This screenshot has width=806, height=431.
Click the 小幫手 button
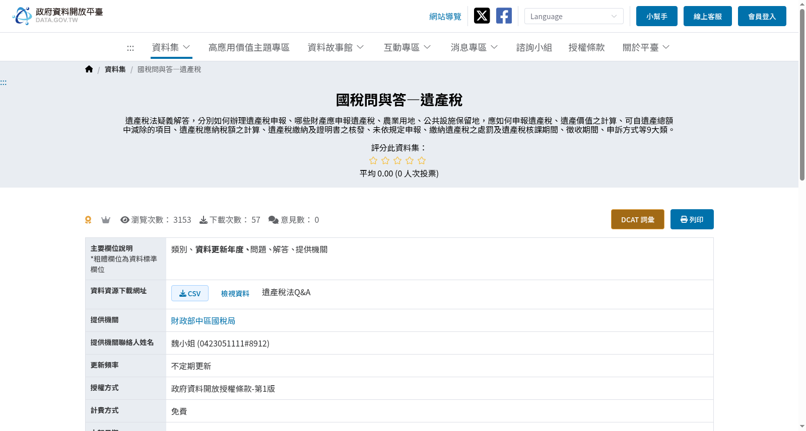(657, 16)
